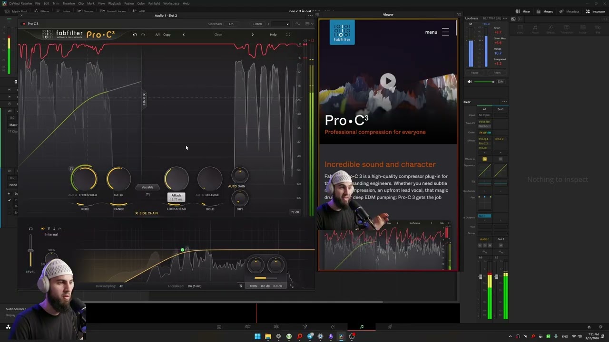
Task: Toggle Auto Threshold
Action: click(x=72, y=195)
